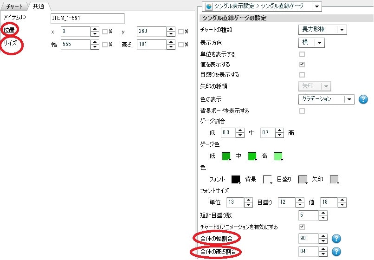Image resolution: width=374 pixels, height=260 pixels.
Task: Toggle percent checkbox for x position
Action: 105,32
